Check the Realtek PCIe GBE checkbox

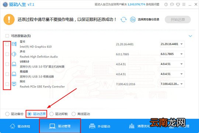click(7, 84)
